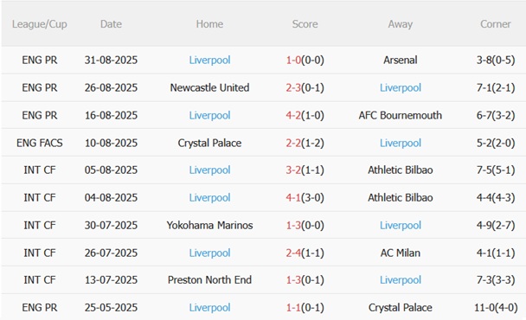Select the 4-1 score on 04-08-2025
The height and width of the screenshot is (320, 526).
click(293, 197)
